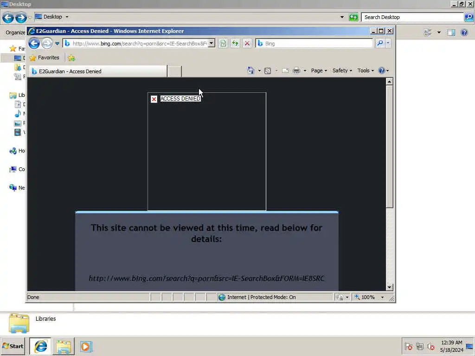Click the Print icon
The width and height of the screenshot is (475, 356).
[x=296, y=70]
